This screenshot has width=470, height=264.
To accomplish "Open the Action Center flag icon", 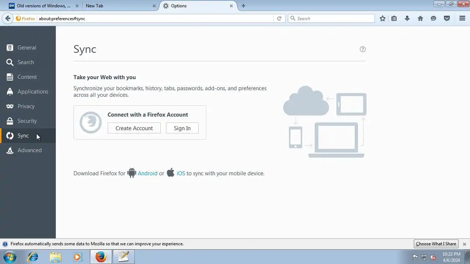I will tap(415, 257).
